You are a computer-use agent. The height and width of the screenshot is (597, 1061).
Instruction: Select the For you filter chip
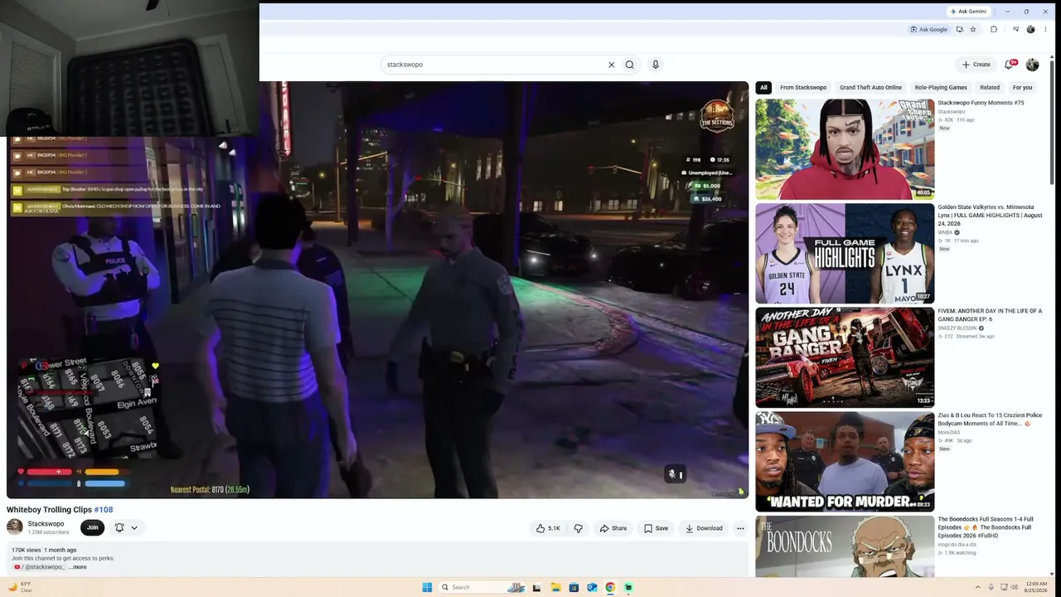[x=1022, y=87]
